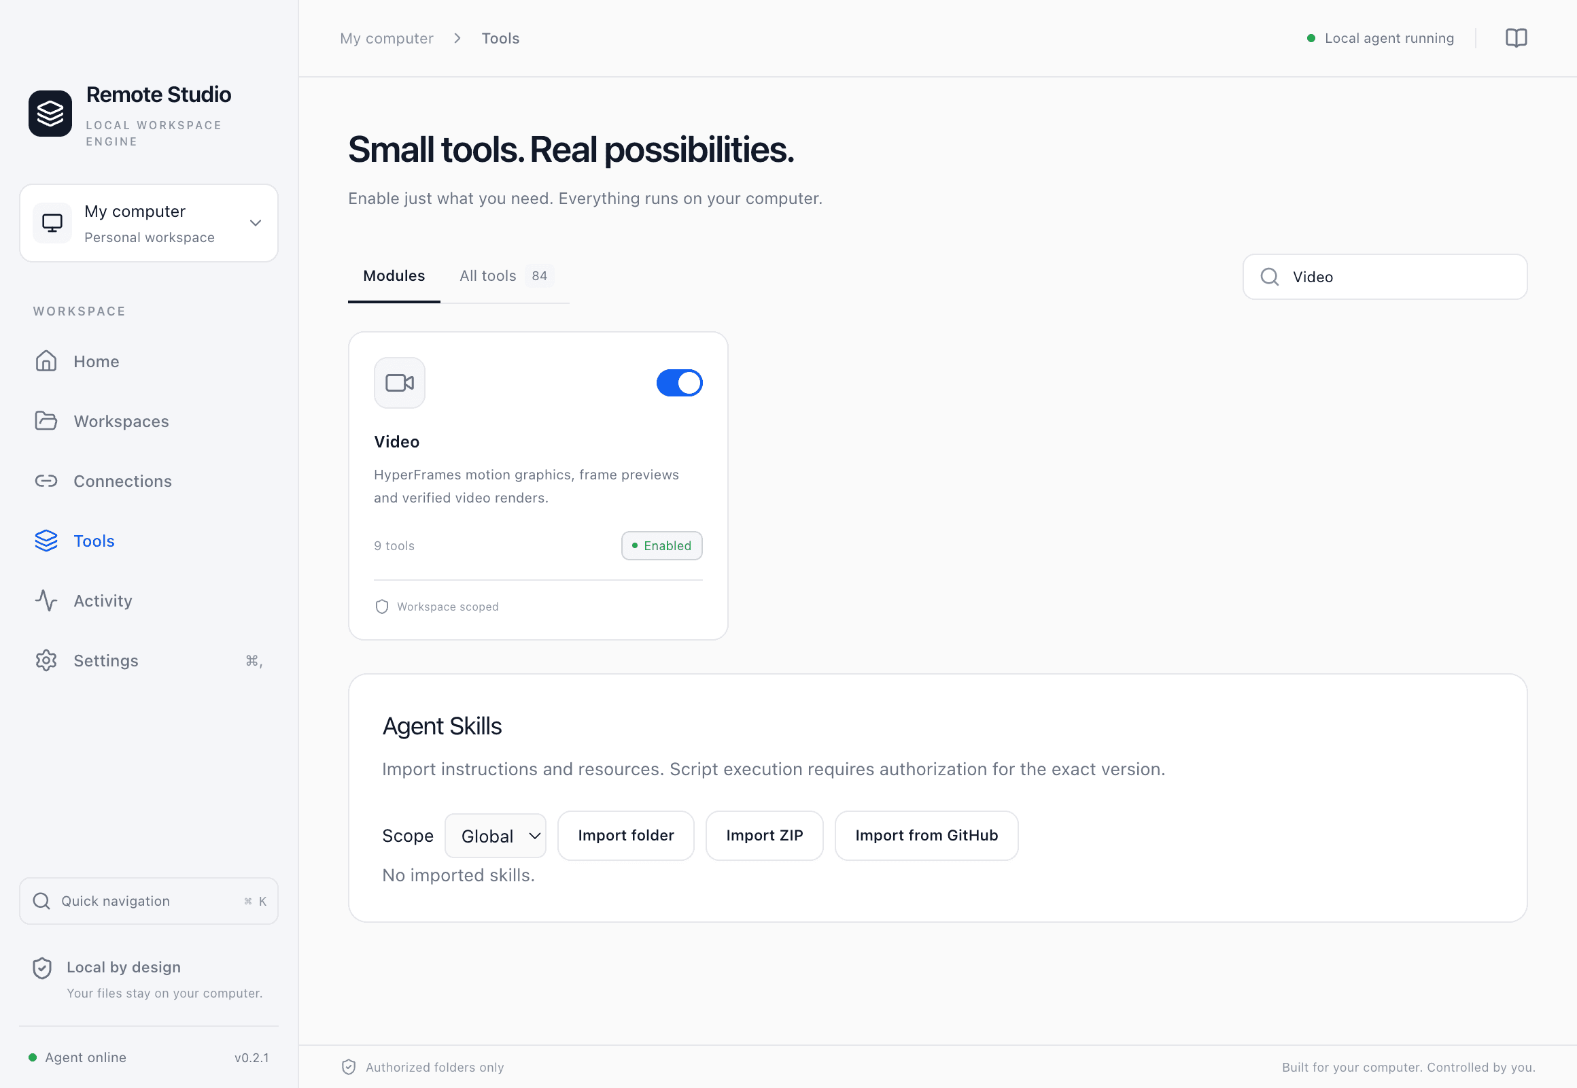Click the Remote Studio stacked-layers logo
The height and width of the screenshot is (1088, 1577).
coord(50,113)
